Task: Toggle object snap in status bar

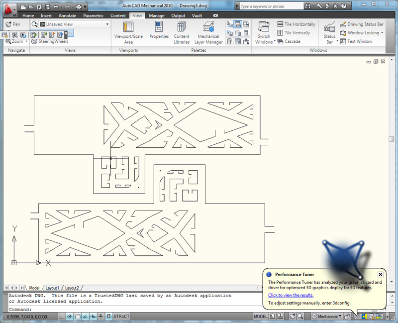Action: point(77,317)
